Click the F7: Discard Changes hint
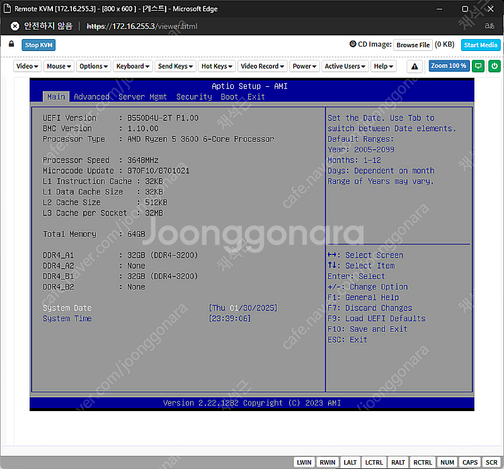The width and height of the screenshot is (504, 469). coord(370,308)
